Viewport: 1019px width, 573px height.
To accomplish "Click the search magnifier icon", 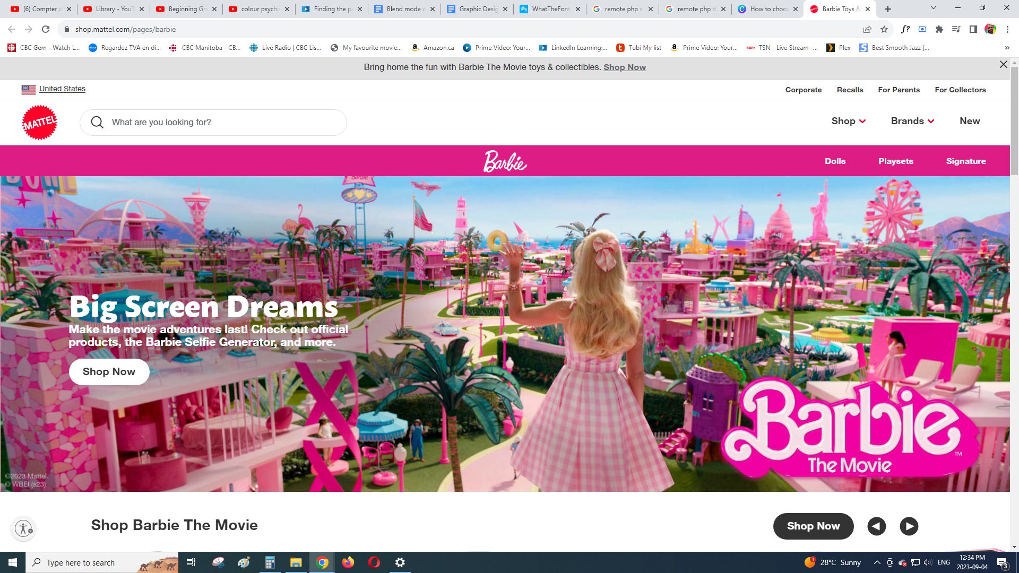I will [97, 123].
